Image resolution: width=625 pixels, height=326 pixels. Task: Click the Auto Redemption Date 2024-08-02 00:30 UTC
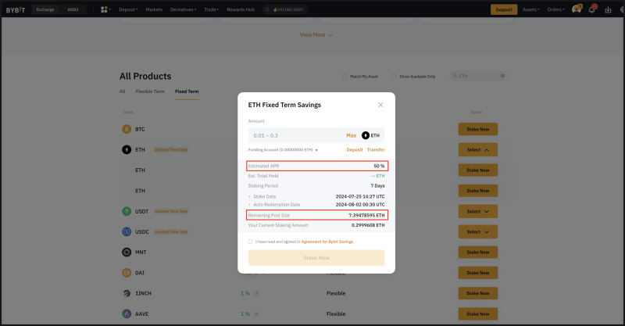360,205
